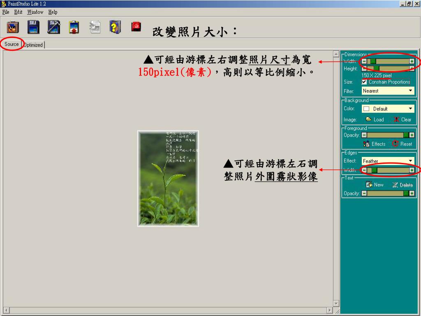This screenshot has width=421, height=316.
Task: Click the Text Opacity slider track
Action: tap(388, 193)
